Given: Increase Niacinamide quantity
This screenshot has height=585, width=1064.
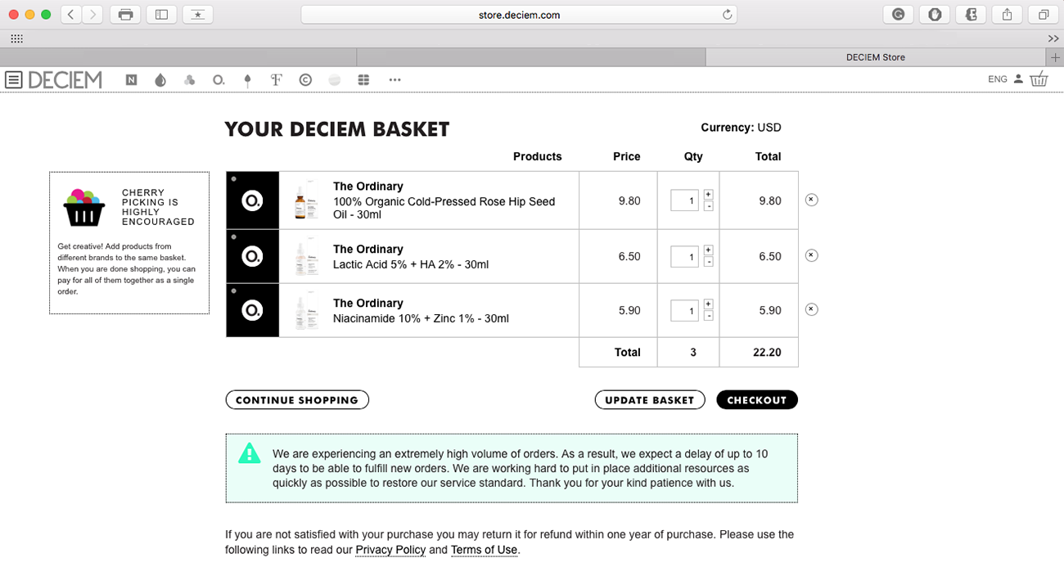Looking at the screenshot, I should point(708,304).
